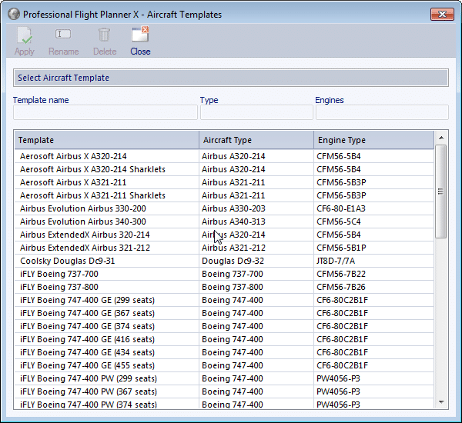Select Aerosoft Airbus X A320-214 Sharklets template
The image size is (462, 423).
point(92,169)
